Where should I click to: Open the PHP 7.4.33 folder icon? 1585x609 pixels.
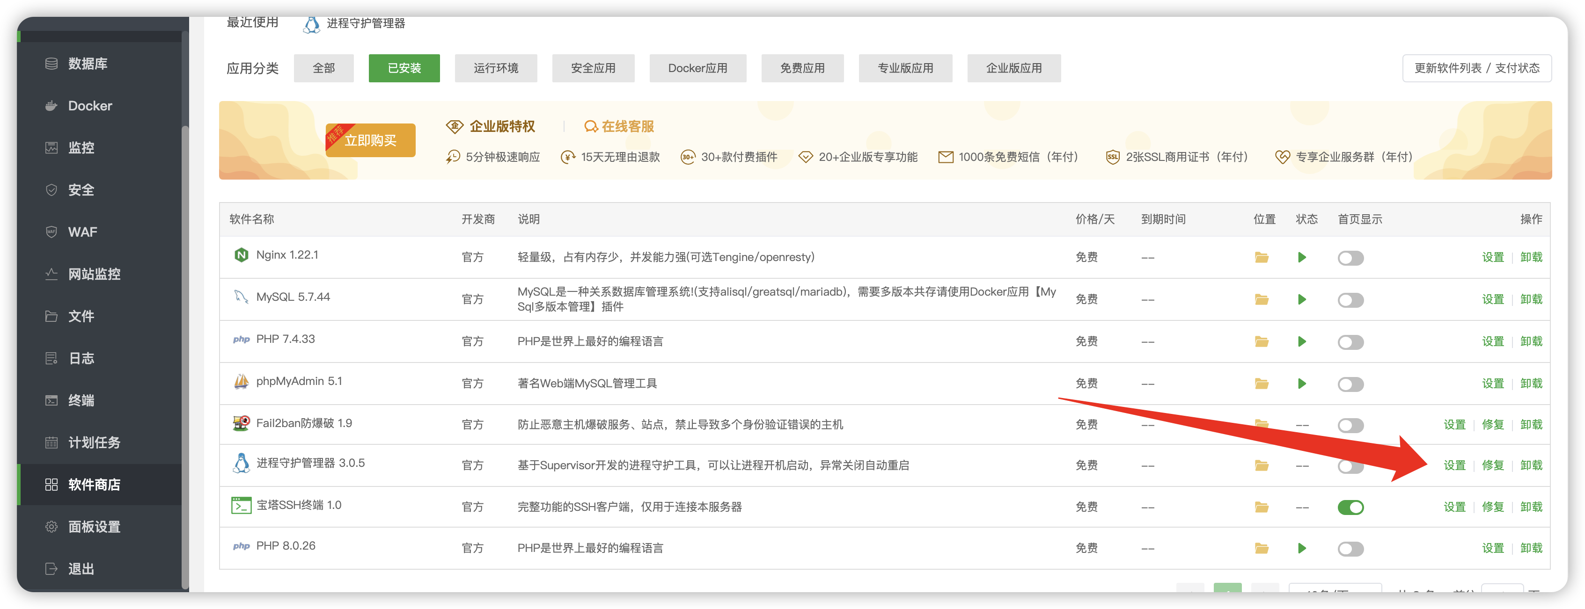pyautogui.click(x=1262, y=341)
